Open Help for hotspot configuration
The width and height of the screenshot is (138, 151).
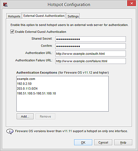(123, 142)
